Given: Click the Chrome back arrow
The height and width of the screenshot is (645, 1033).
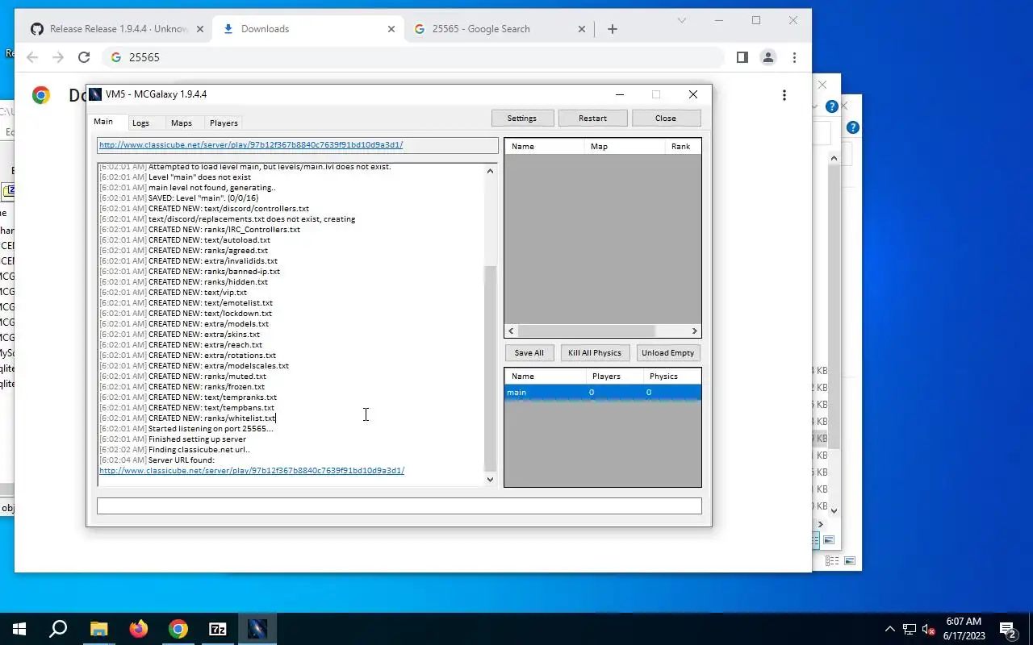Looking at the screenshot, I should tap(32, 57).
